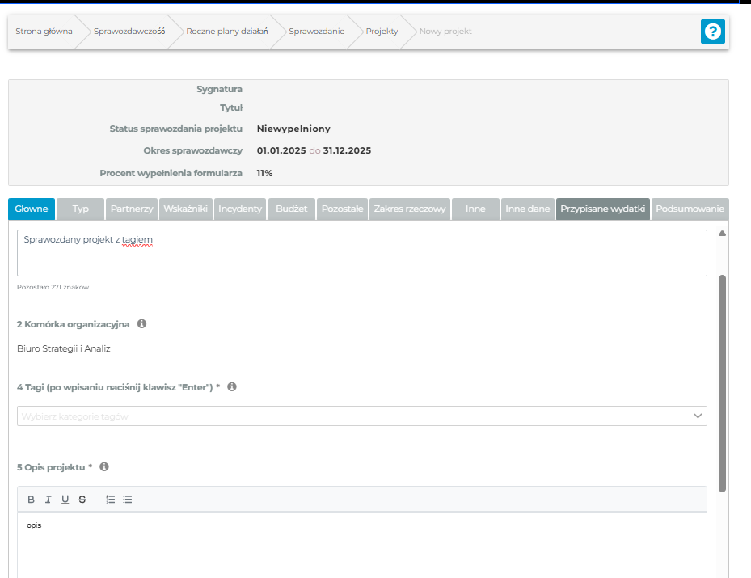Open the Wskaźniki tab
This screenshot has height=578, width=751.
pos(186,209)
